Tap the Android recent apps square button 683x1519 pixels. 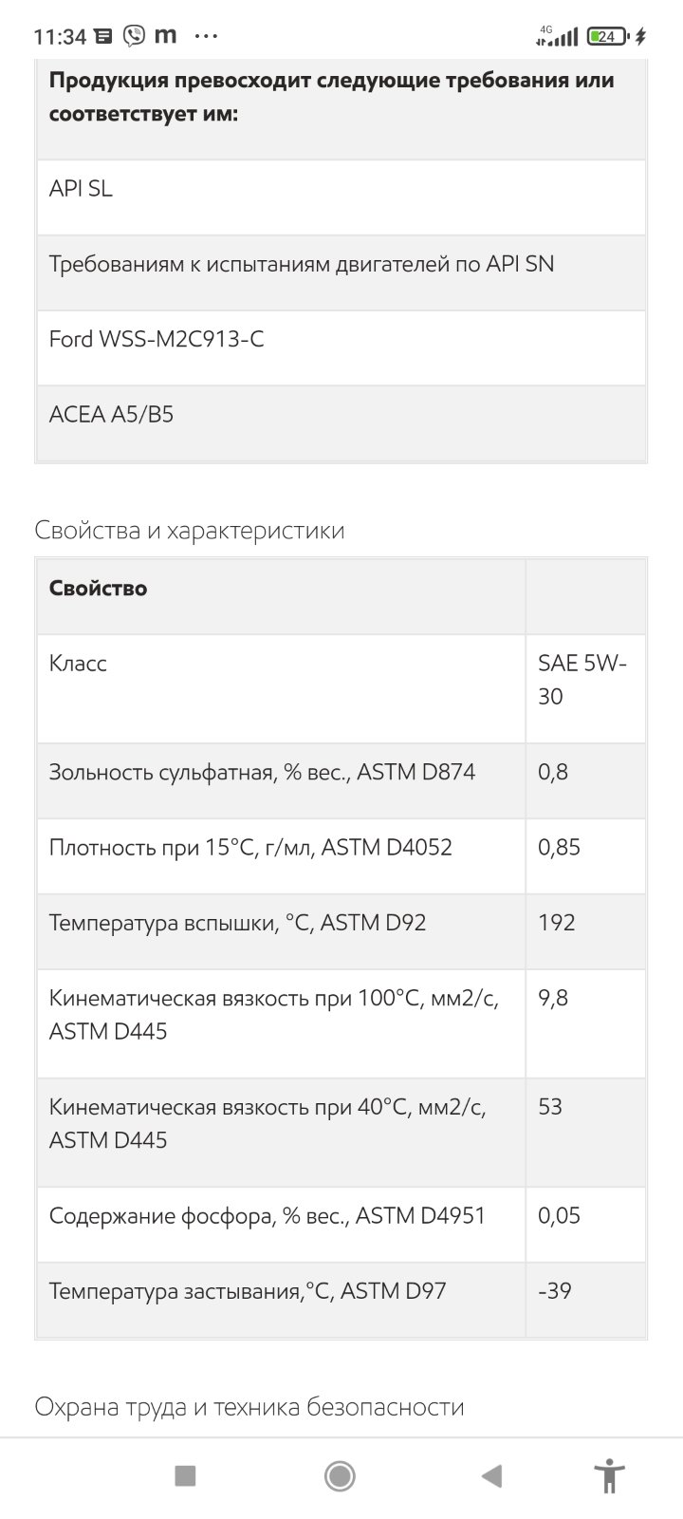185,1475
